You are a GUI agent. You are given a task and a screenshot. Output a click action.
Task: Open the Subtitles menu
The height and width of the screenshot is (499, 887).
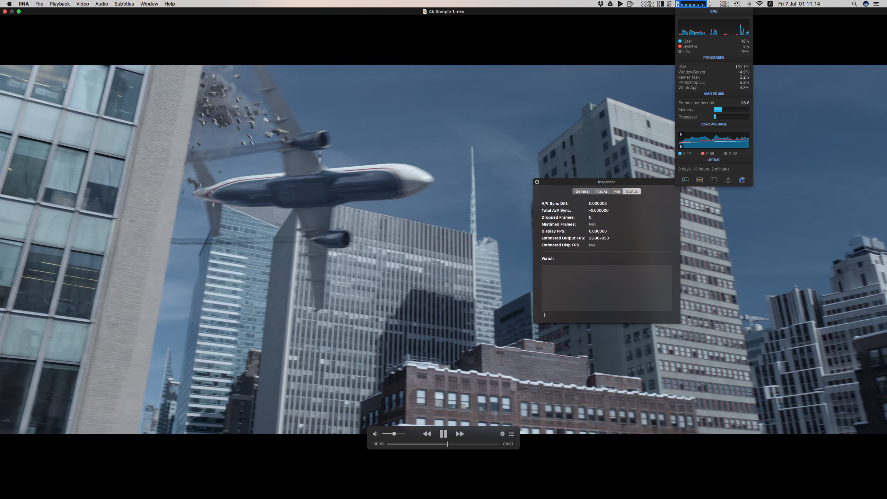[x=124, y=4]
